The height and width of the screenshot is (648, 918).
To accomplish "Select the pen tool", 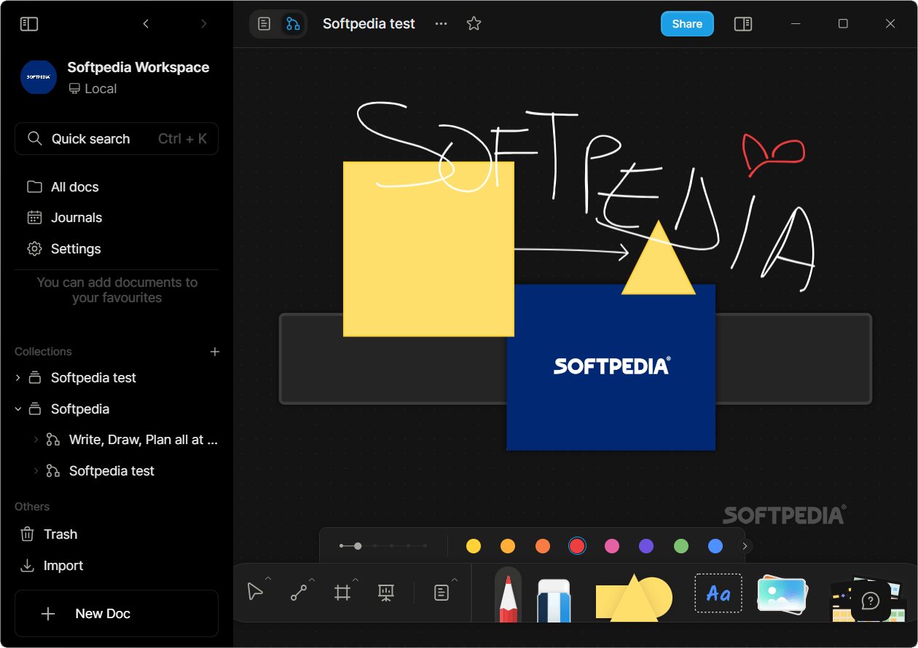I will pyautogui.click(x=509, y=596).
